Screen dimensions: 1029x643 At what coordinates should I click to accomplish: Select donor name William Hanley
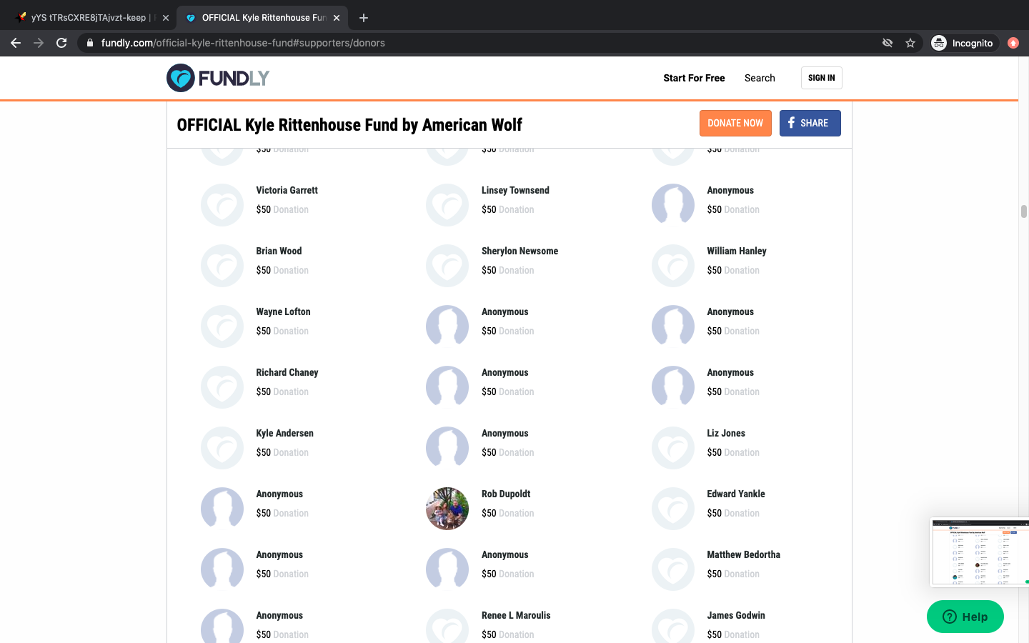pos(737,251)
